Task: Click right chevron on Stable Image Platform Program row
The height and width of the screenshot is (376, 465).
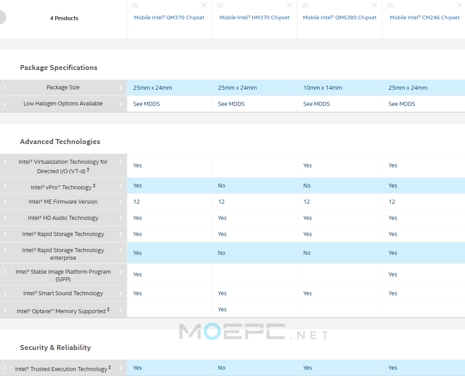Action: point(121,272)
